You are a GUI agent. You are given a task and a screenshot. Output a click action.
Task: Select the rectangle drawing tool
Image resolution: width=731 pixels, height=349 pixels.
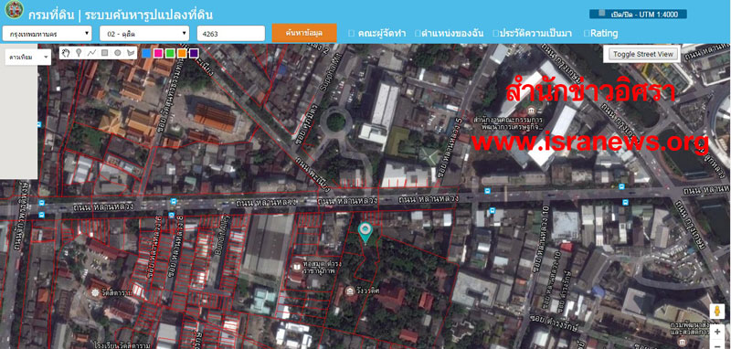point(105,53)
